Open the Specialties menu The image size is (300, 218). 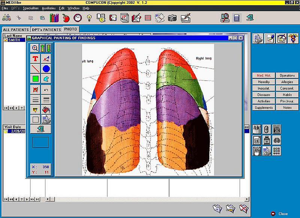click(31, 8)
